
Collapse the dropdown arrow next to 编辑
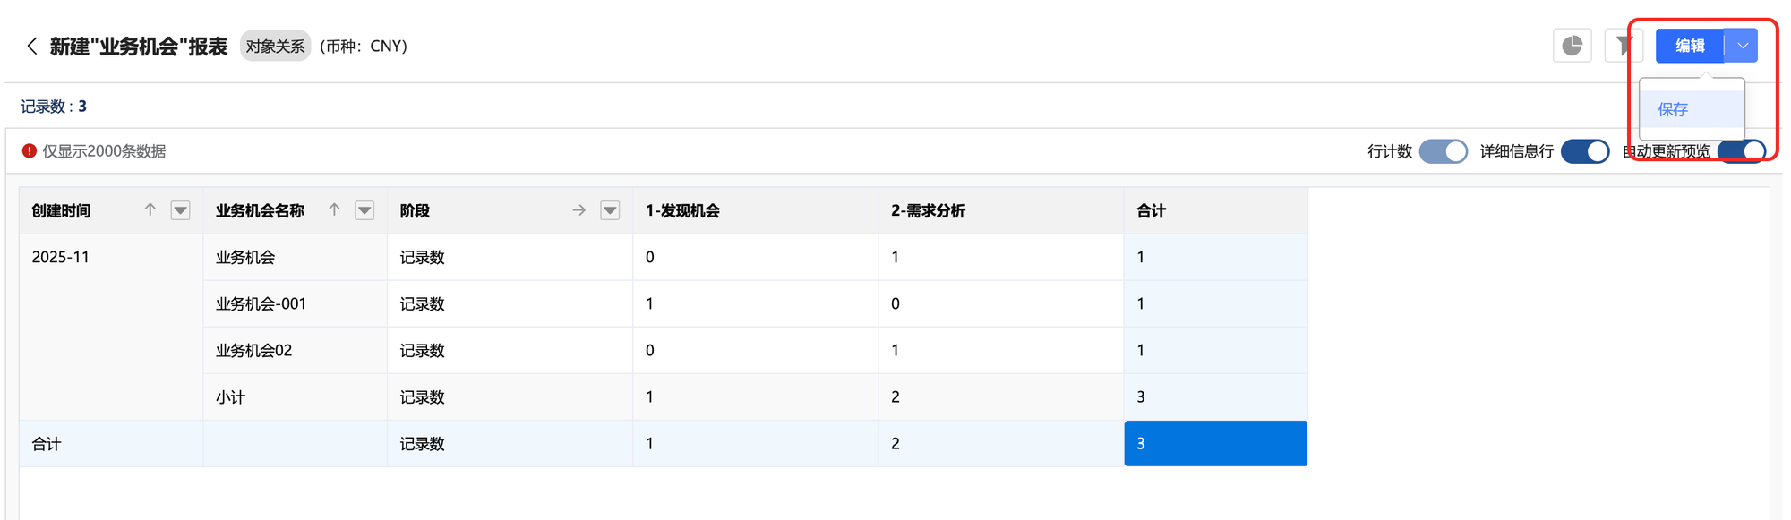click(x=1742, y=46)
